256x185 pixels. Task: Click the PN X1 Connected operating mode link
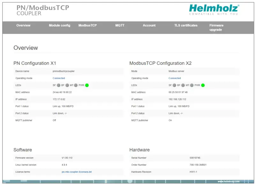click(59, 78)
